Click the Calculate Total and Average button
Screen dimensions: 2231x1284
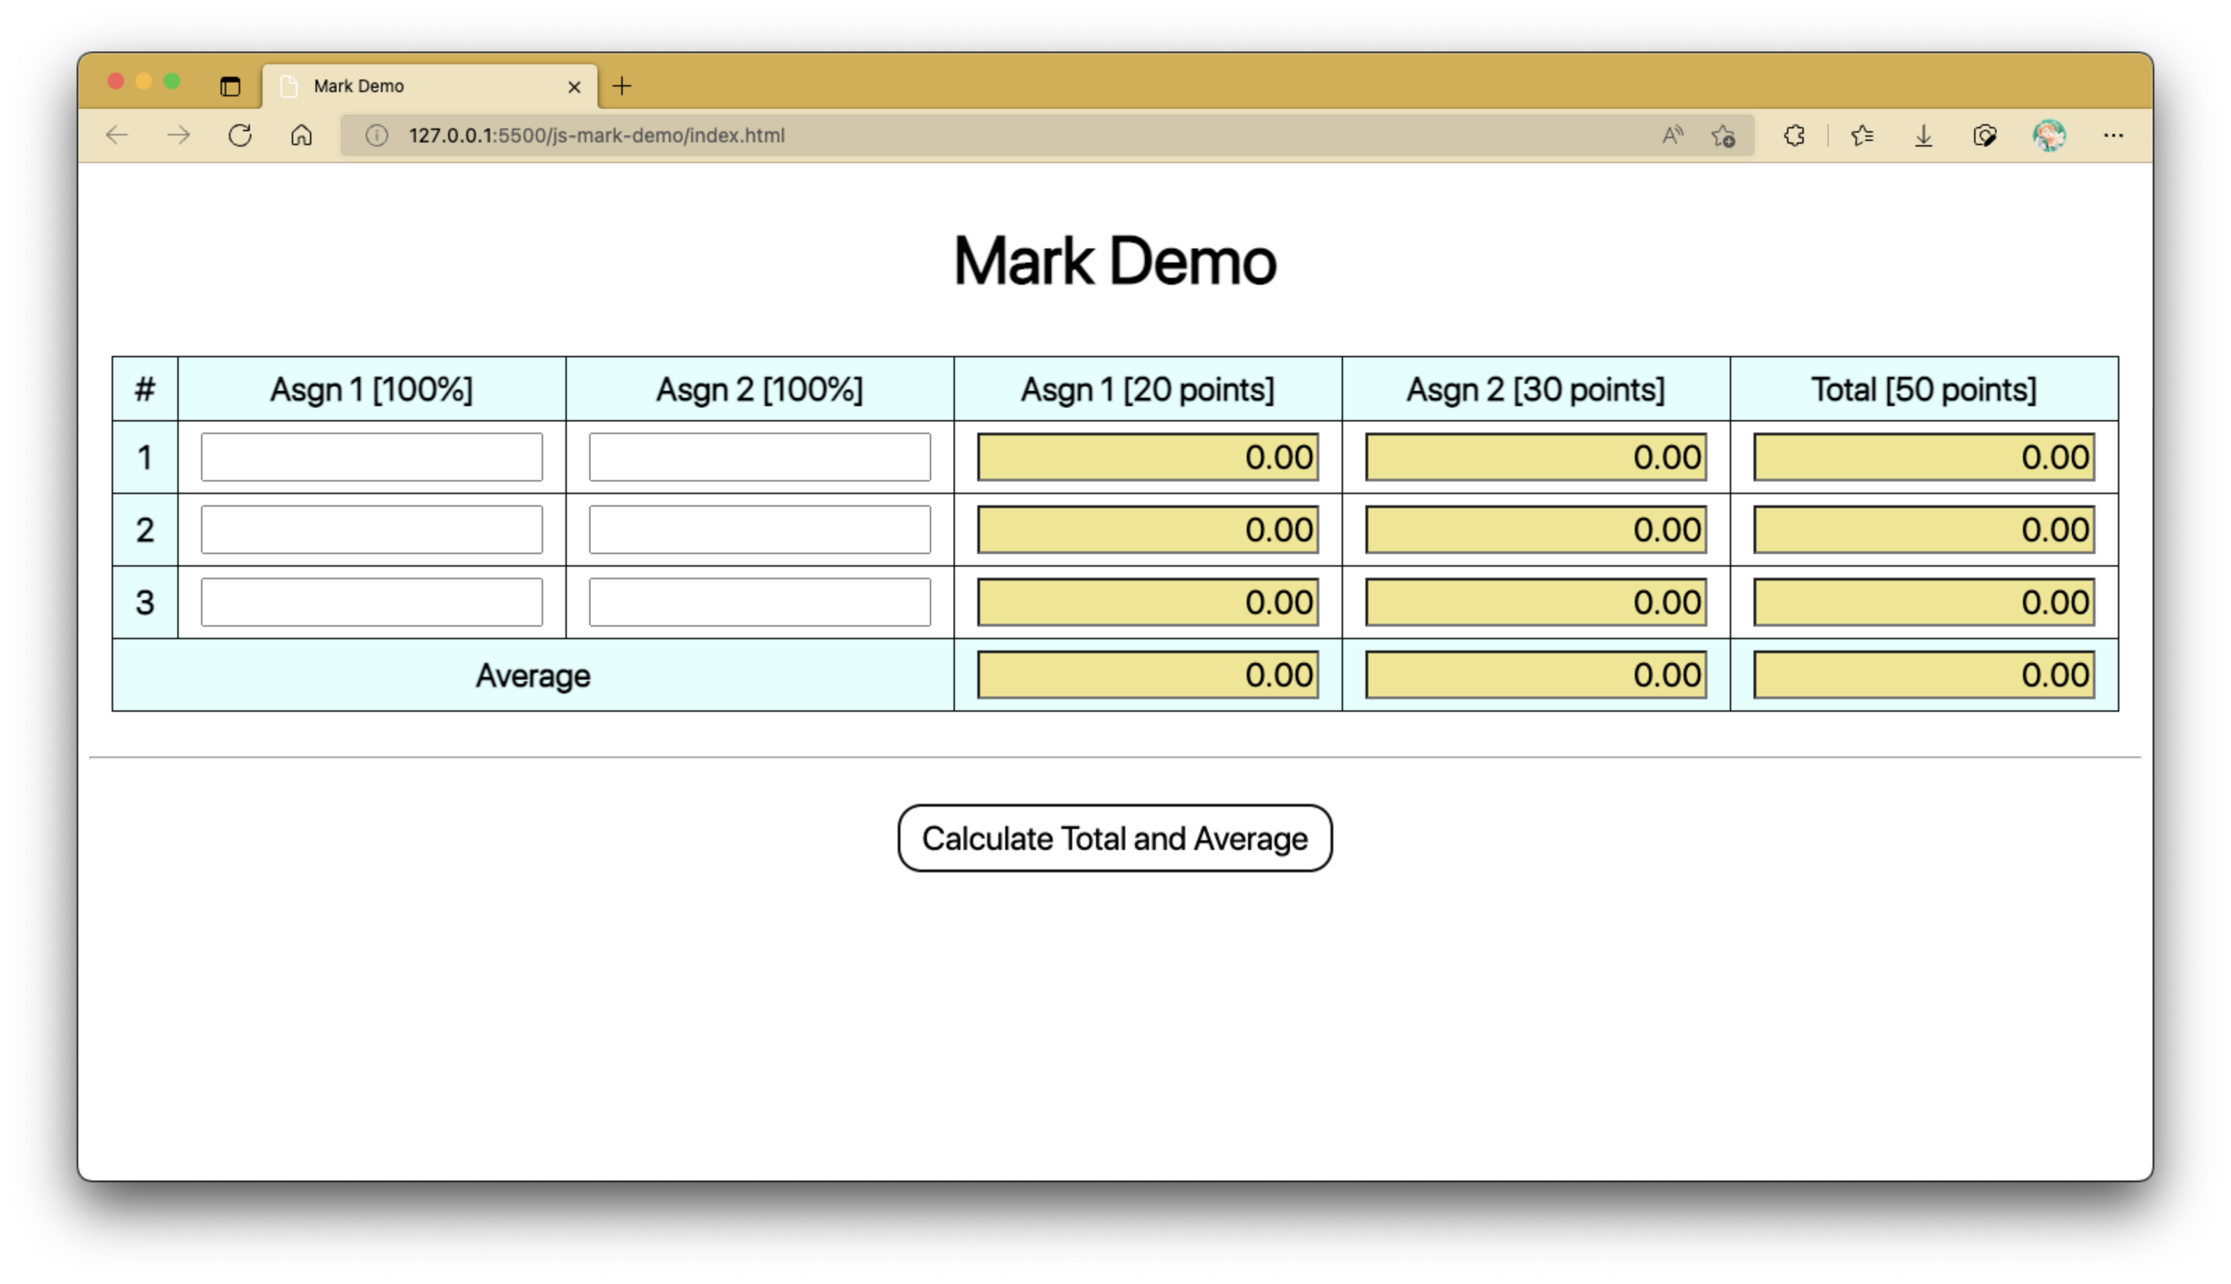point(1114,838)
